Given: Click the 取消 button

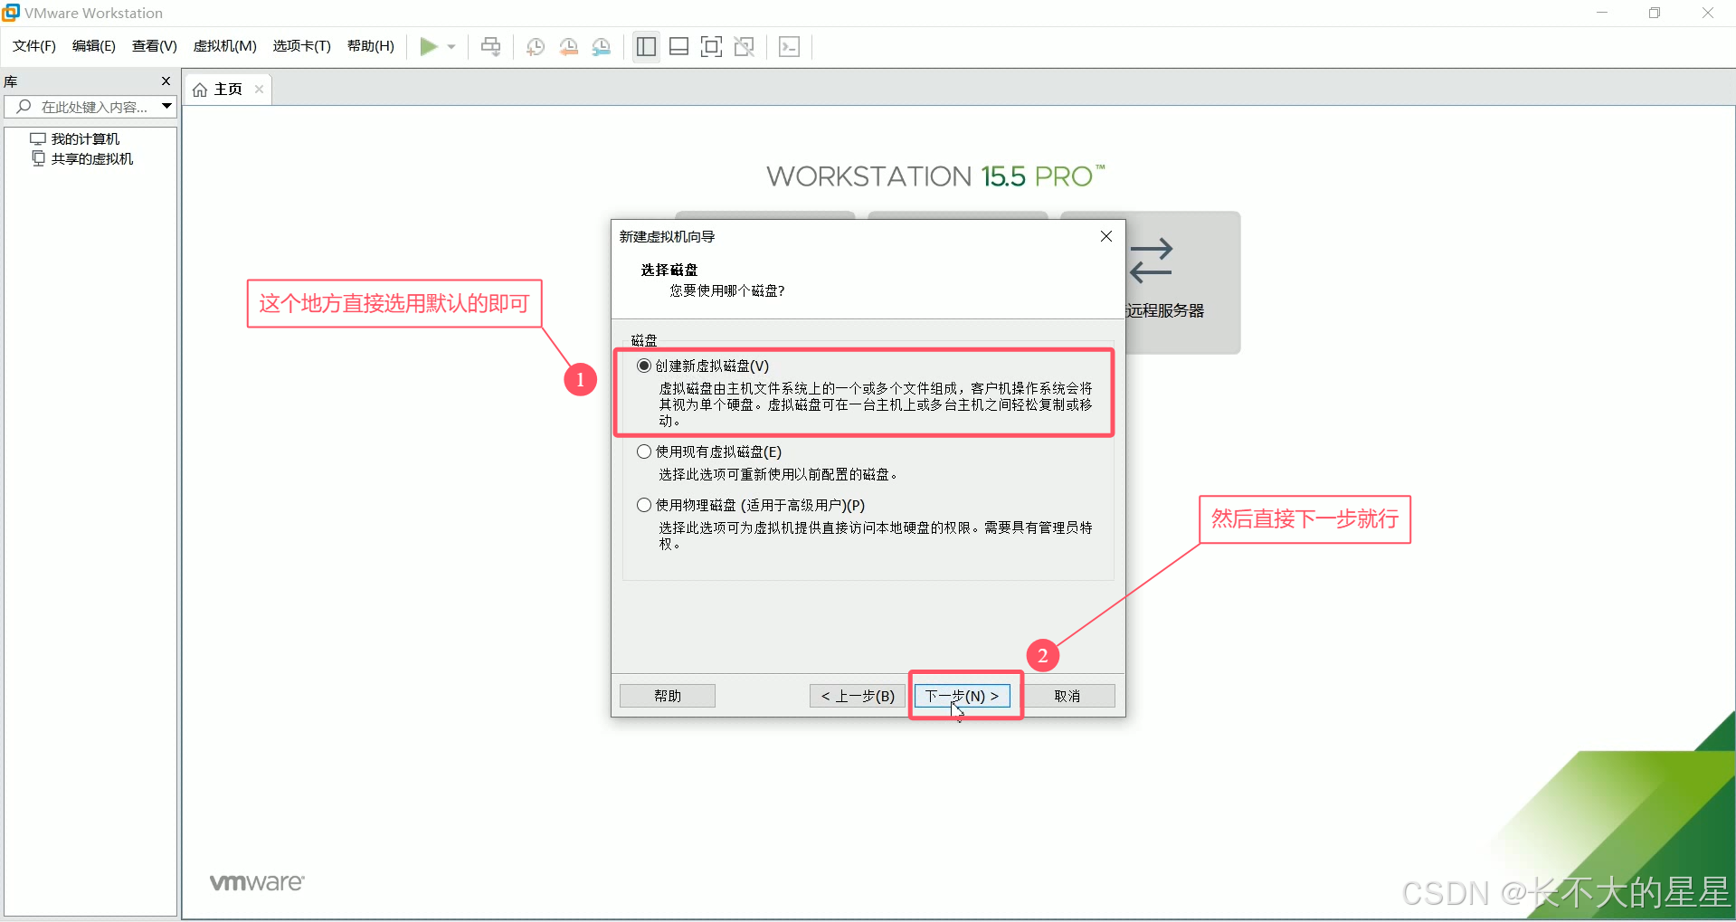Looking at the screenshot, I should 1067,696.
